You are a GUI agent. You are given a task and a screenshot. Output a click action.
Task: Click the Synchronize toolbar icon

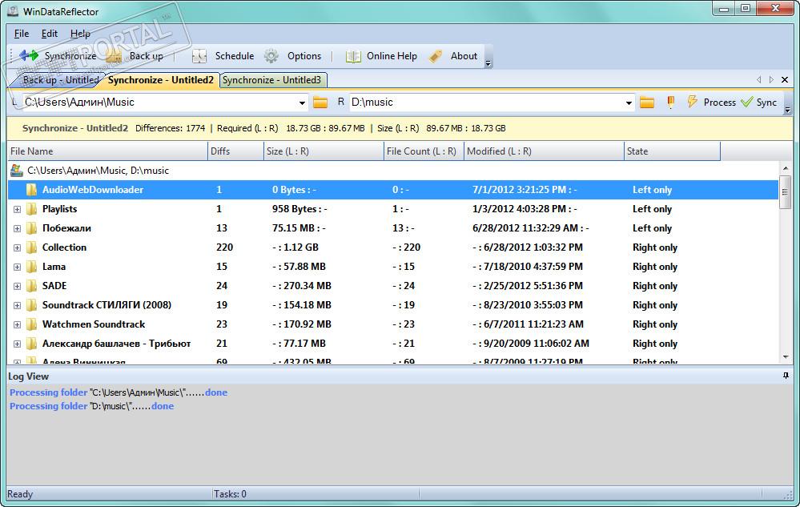pos(30,56)
